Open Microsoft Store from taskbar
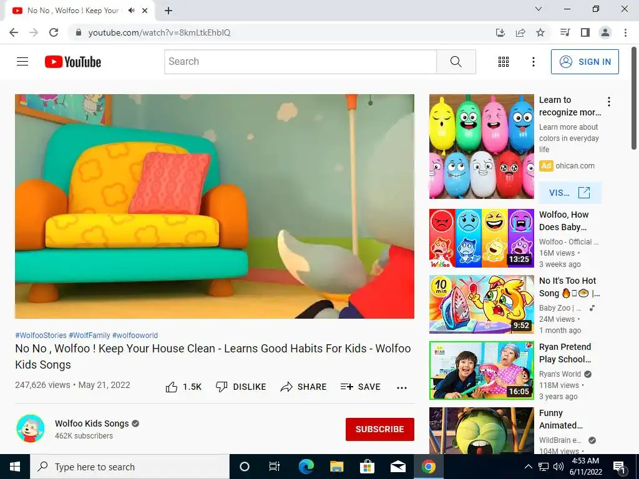The height and width of the screenshot is (479, 639). [x=367, y=467]
